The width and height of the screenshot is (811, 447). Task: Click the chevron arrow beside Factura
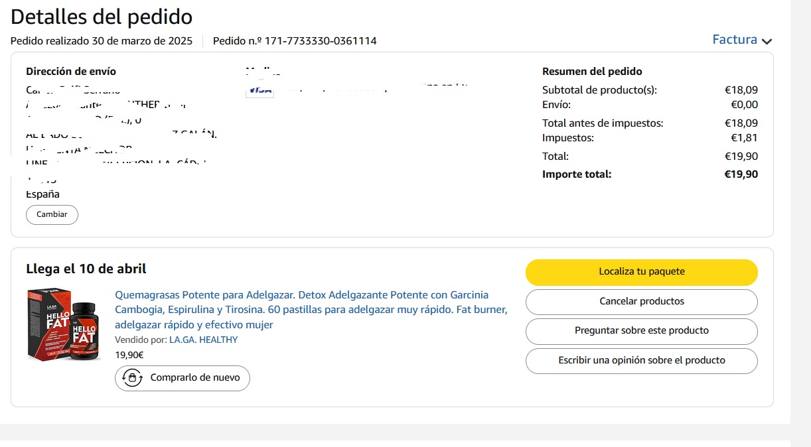pyautogui.click(x=767, y=41)
